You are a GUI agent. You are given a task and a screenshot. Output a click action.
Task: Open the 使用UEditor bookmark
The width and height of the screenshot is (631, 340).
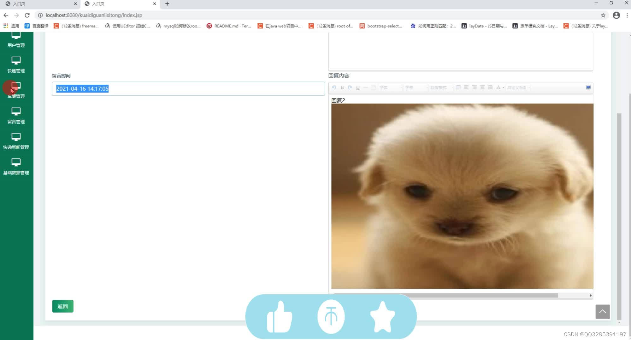[127, 26]
